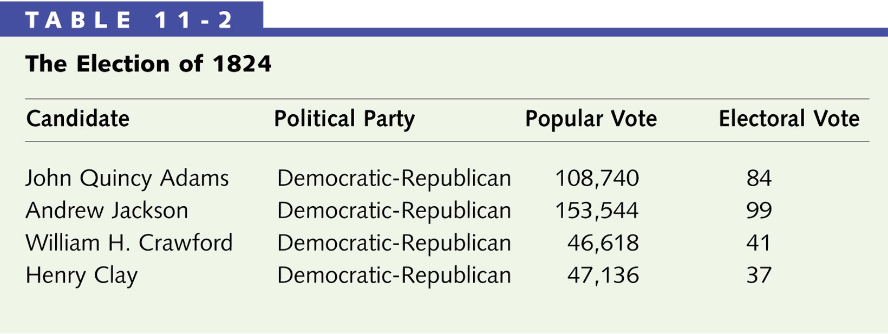This screenshot has width=888, height=334.
Task: Click electoral vote value 37
Action: coord(759,276)
